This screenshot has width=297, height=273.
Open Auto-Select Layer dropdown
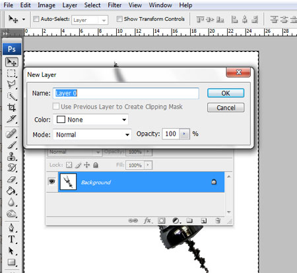90,20
